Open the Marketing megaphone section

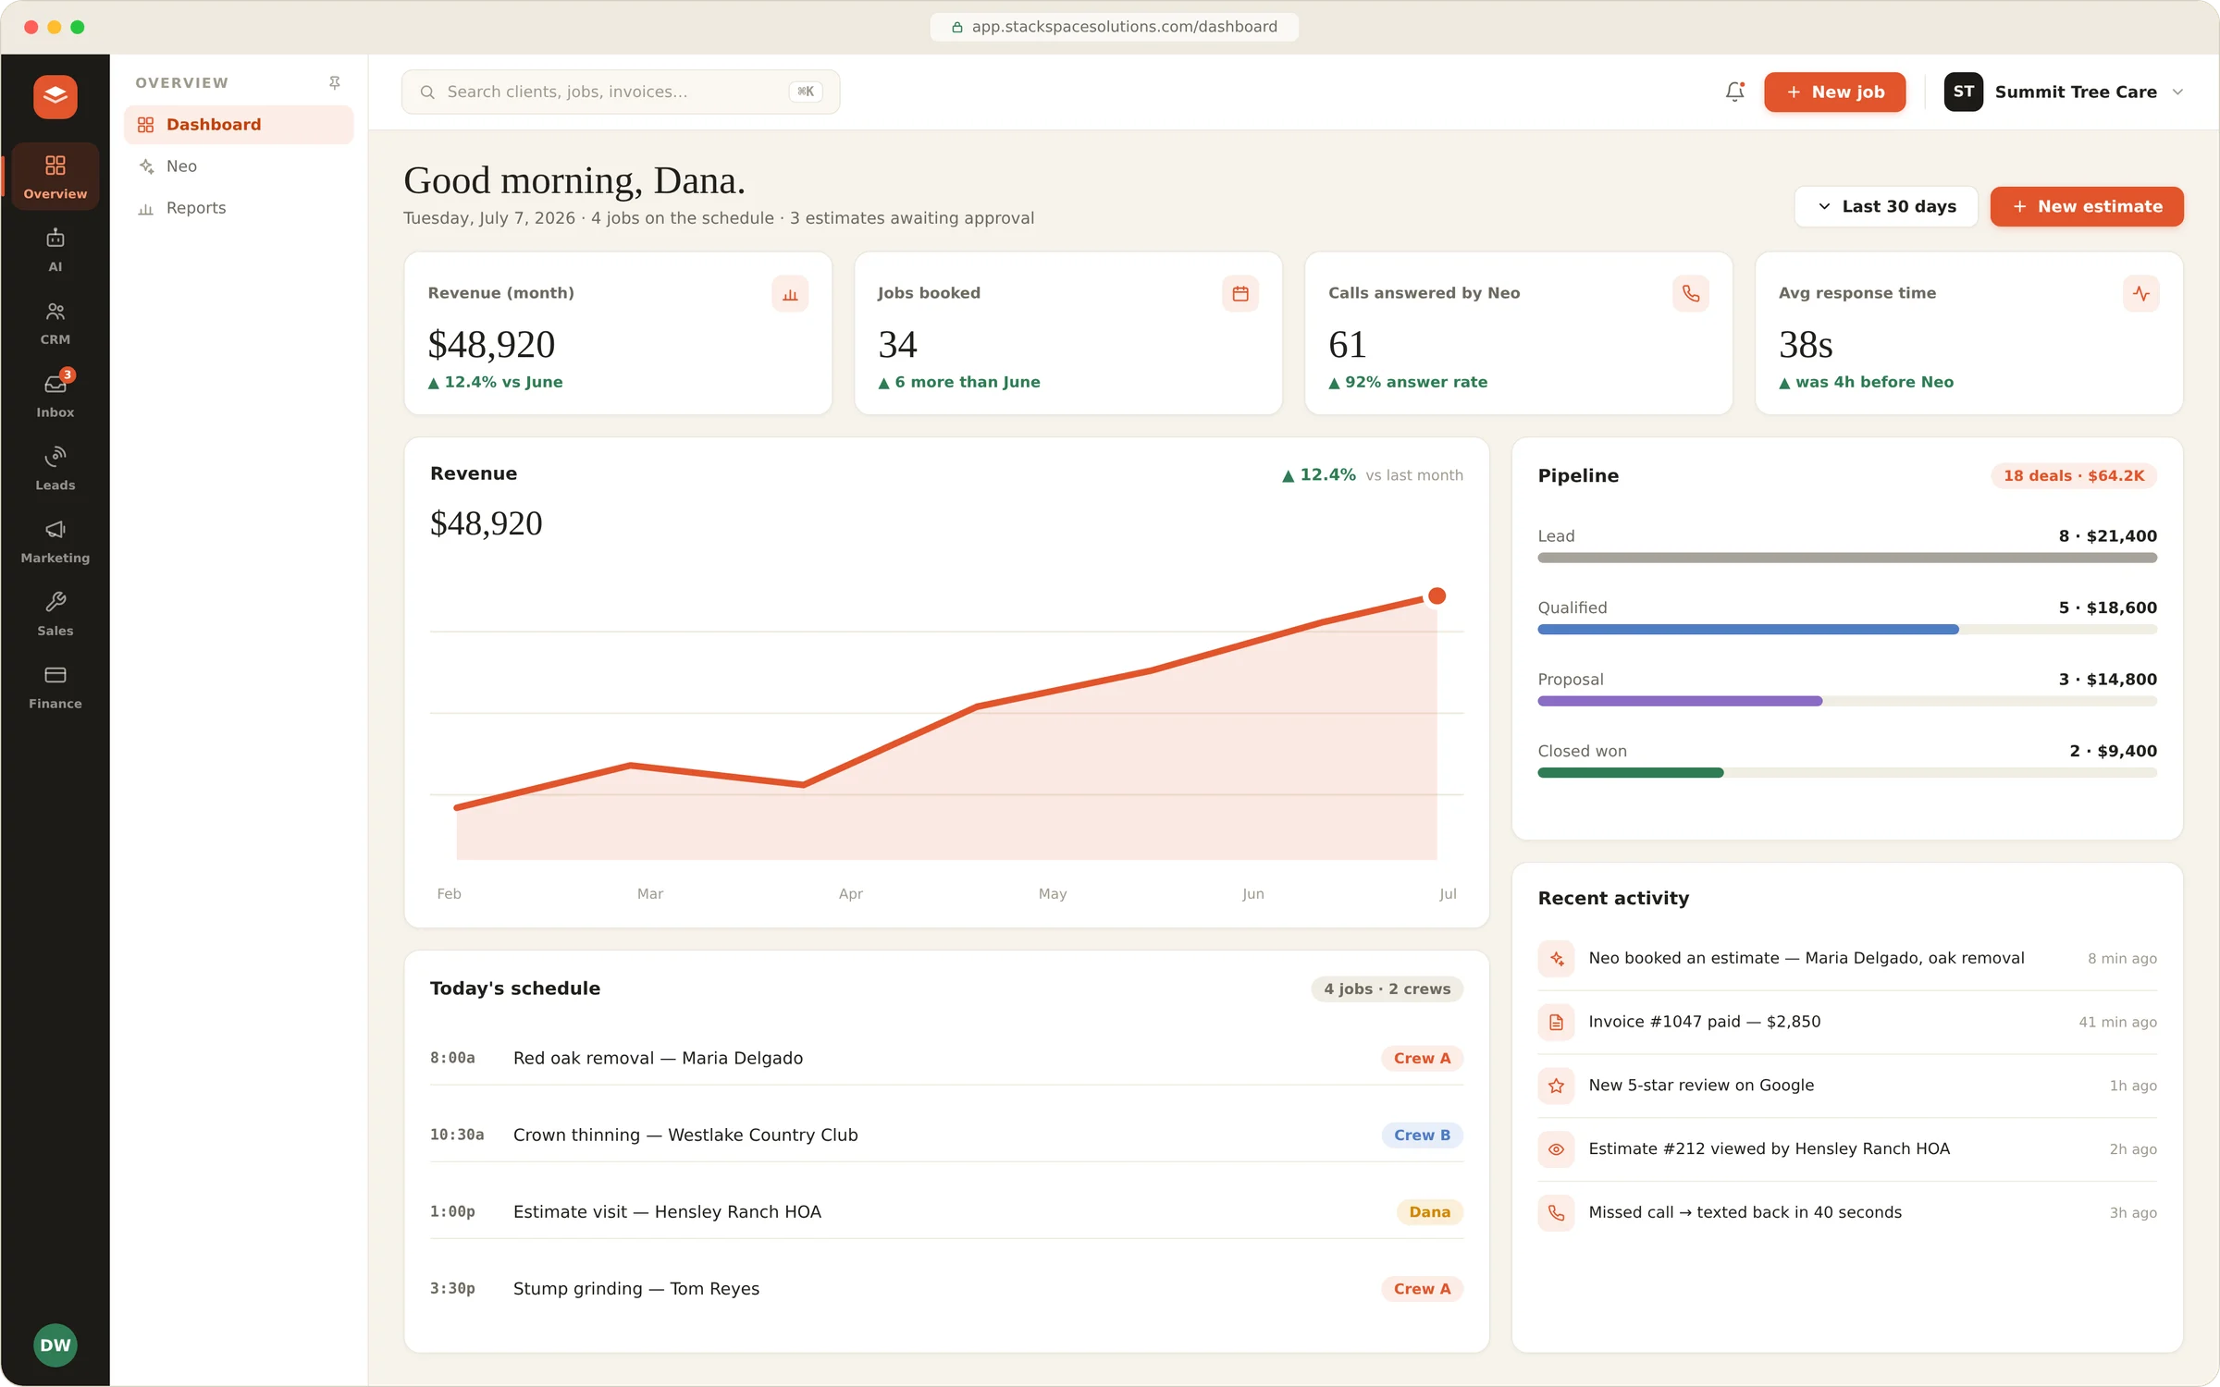click(x=55, y=541)
